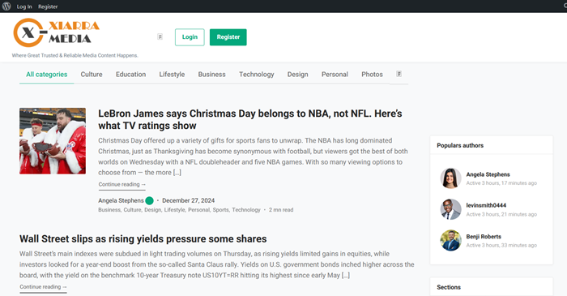Image resolution: width=567 pixels, height=296 pixels.
Task: Click the Populars authors heading
Action: pyautogui.click(x=460, y=145)
